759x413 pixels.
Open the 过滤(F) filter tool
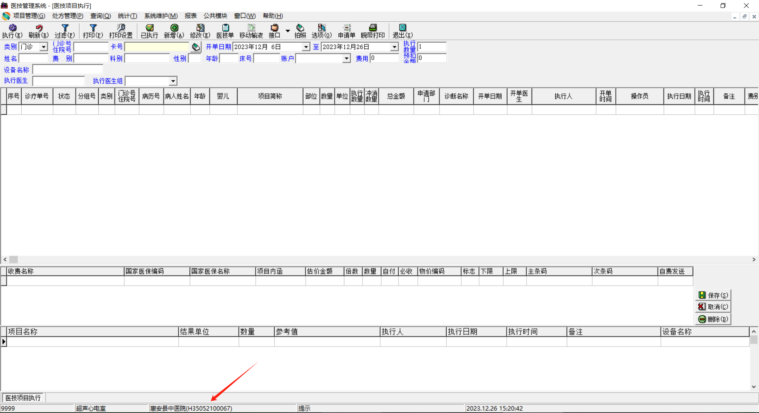pyautogui.click(x=65, y=31)
